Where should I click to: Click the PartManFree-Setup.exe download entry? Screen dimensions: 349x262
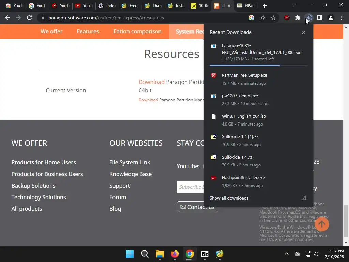[x=259, y=79]
